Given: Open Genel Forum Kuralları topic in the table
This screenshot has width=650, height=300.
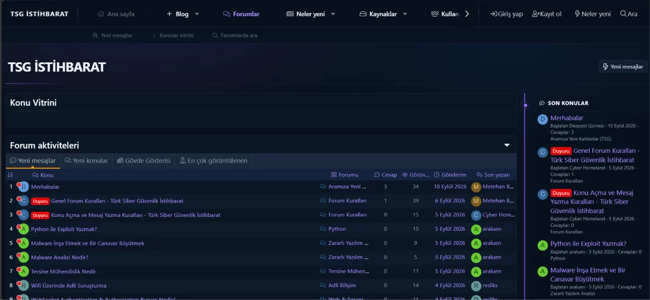Looking at the screenshot, I should pyautogui.click(x=117, y=201).
